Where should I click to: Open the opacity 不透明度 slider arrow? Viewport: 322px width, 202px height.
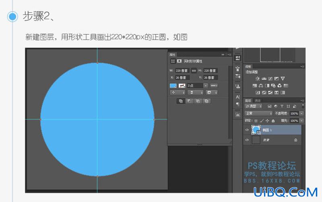pos(301,113)
